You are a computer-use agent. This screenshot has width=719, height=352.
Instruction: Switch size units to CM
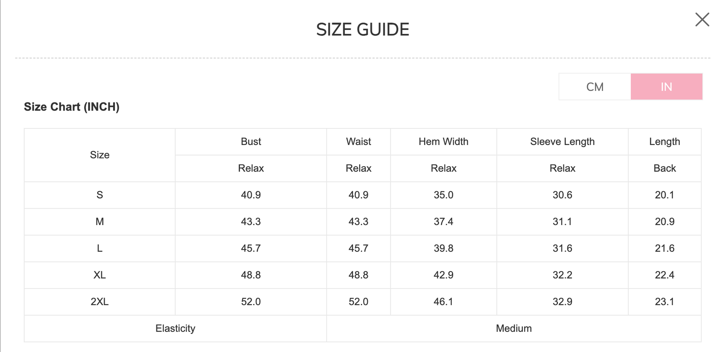click(x=594, y=87)
